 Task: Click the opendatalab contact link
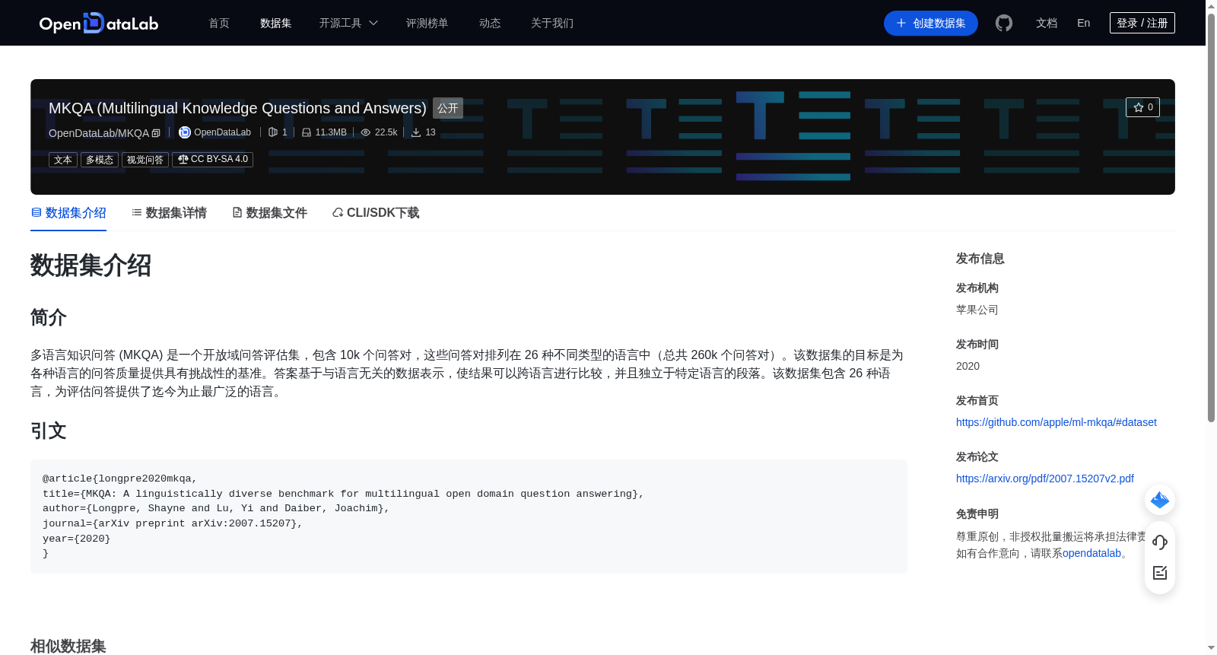point(1091,553)
